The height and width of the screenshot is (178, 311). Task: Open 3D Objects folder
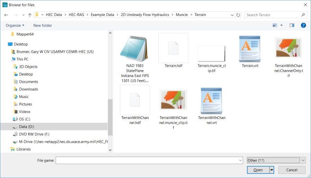28,67
